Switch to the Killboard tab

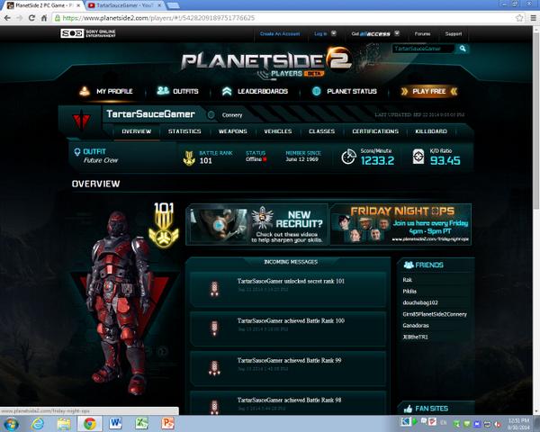(431, 131)
